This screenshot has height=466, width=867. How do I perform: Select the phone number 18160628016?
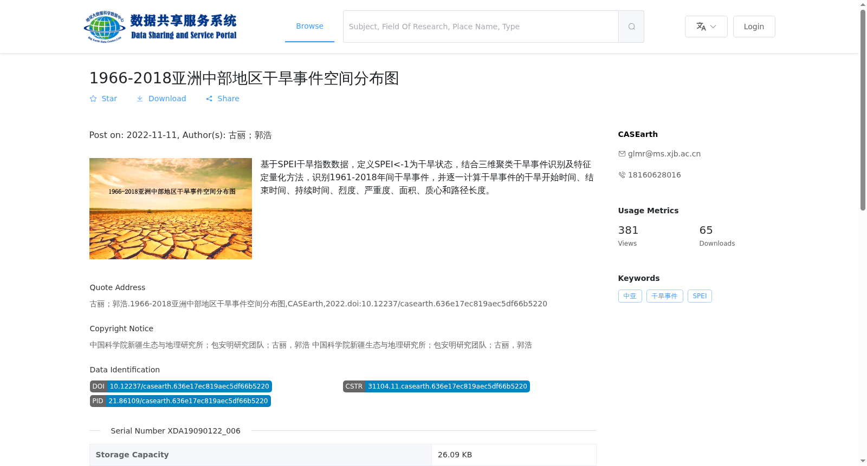tap(655, 175)
